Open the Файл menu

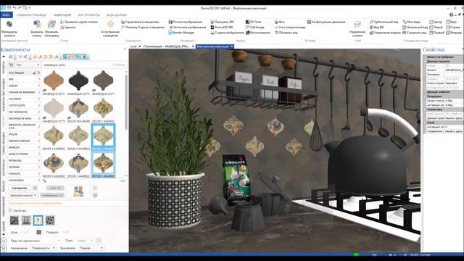pyautogui.click(x=6, y=14)
